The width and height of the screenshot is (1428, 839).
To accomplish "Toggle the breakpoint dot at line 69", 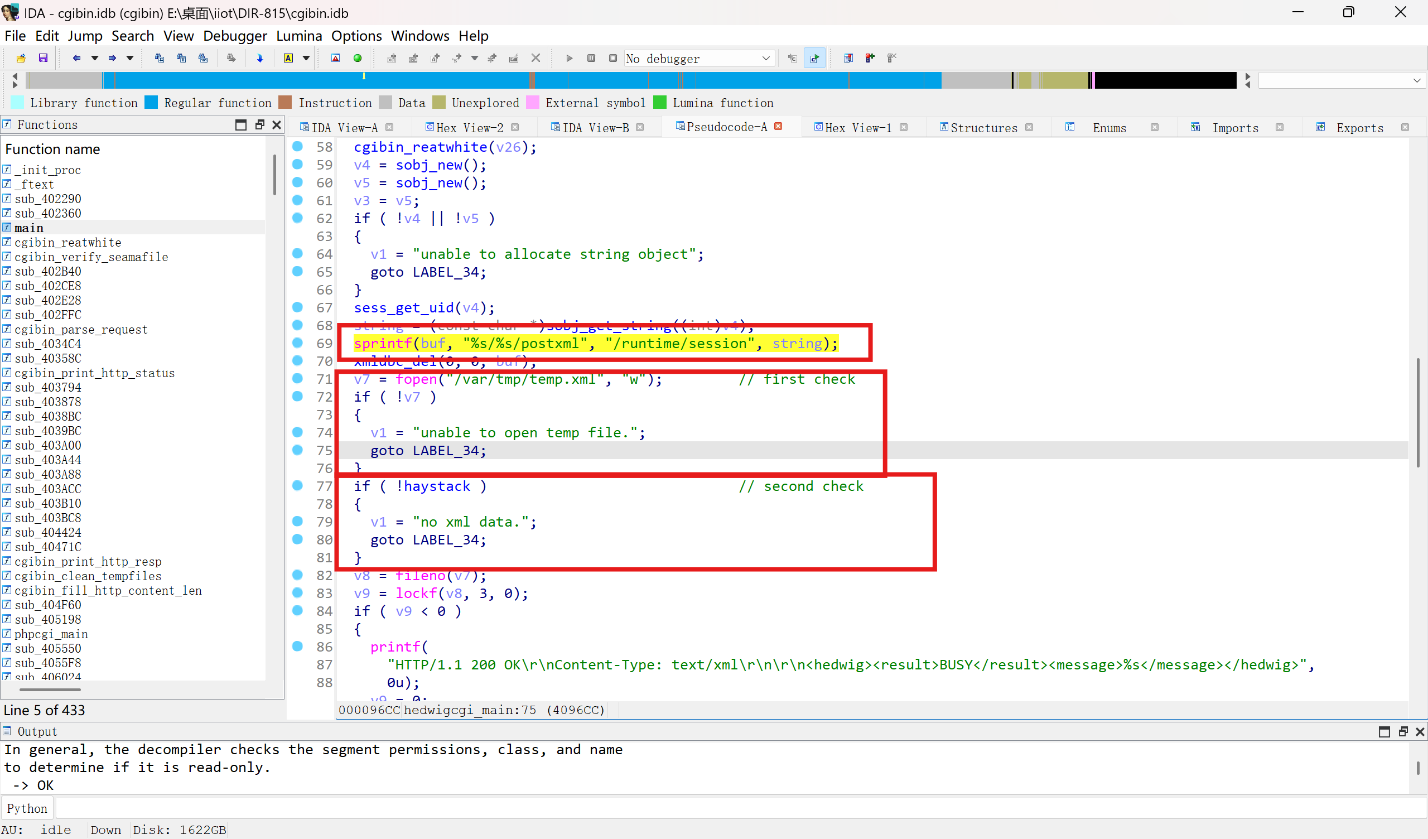I will click(297, 343).
